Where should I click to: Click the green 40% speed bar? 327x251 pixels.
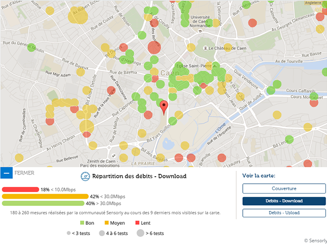[43, 203]
